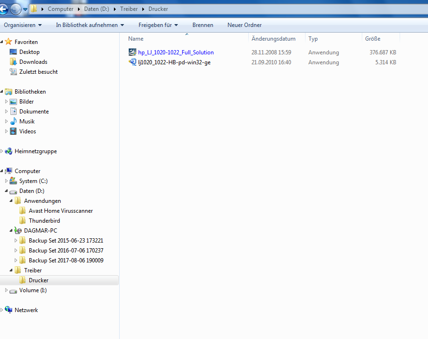Click the Brennen toolbar button
428x339 pixels.
tap(202, 25)
